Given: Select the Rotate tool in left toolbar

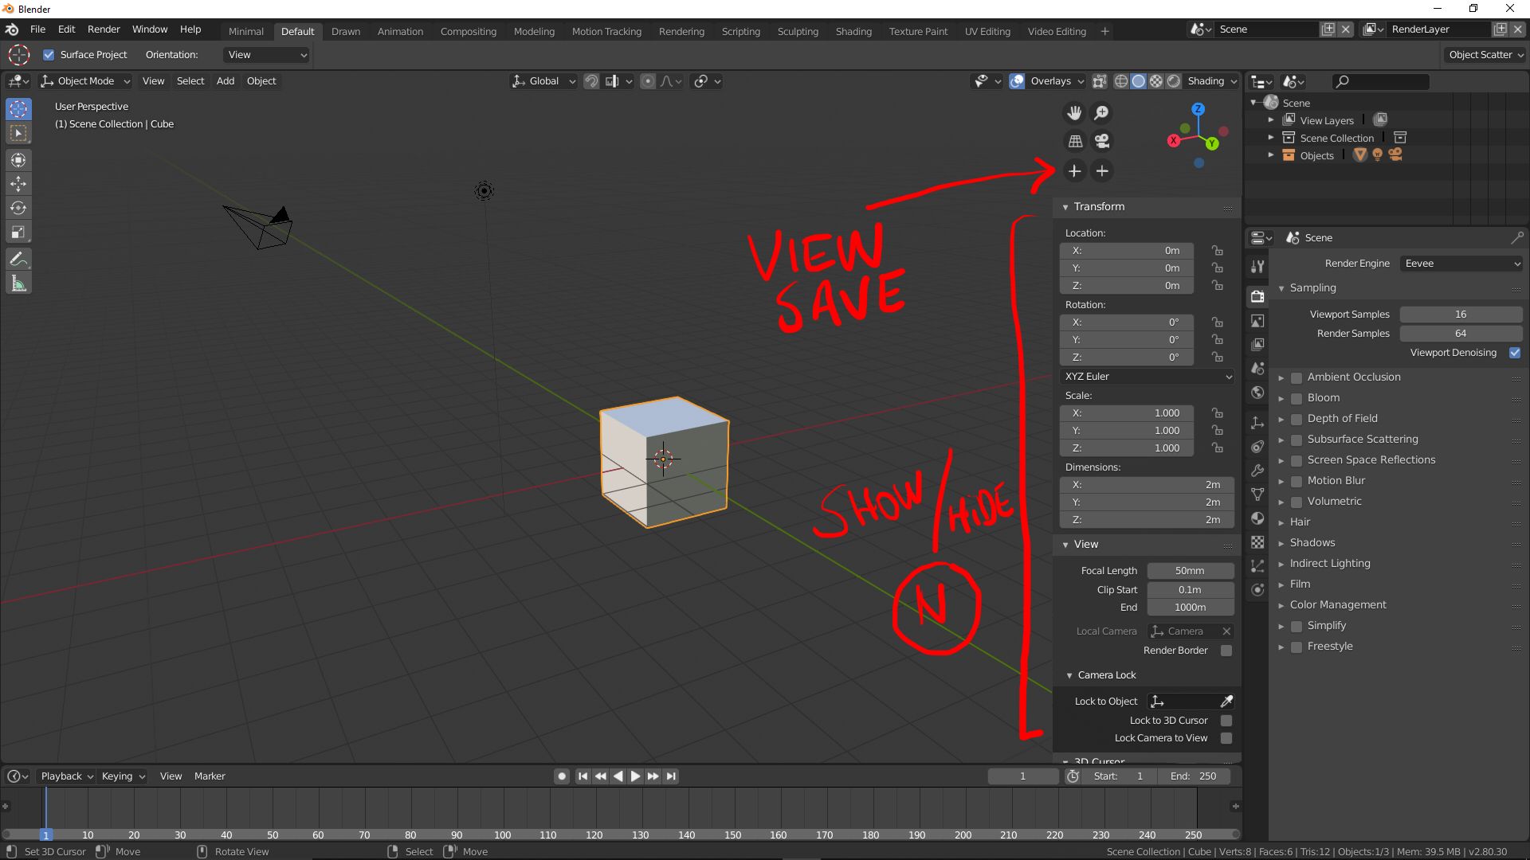Looking at the screenshot, I should [x=18, y=208].
